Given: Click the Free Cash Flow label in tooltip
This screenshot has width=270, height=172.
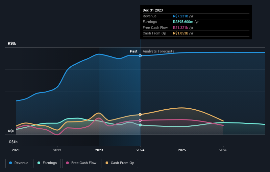Looking at the screenshot, I should (155, 28).
